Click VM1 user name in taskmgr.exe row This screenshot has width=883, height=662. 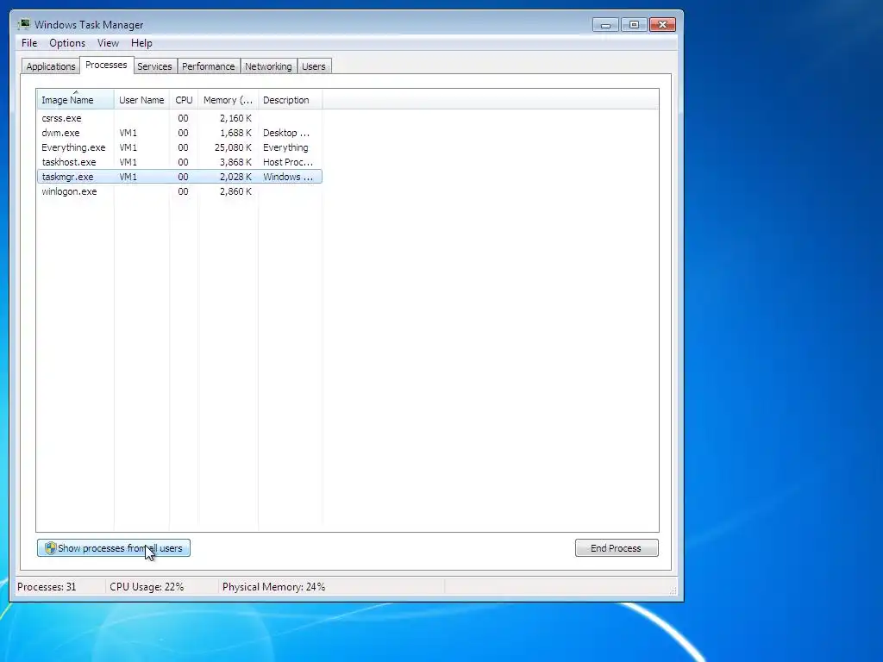(x=128, y=177)
